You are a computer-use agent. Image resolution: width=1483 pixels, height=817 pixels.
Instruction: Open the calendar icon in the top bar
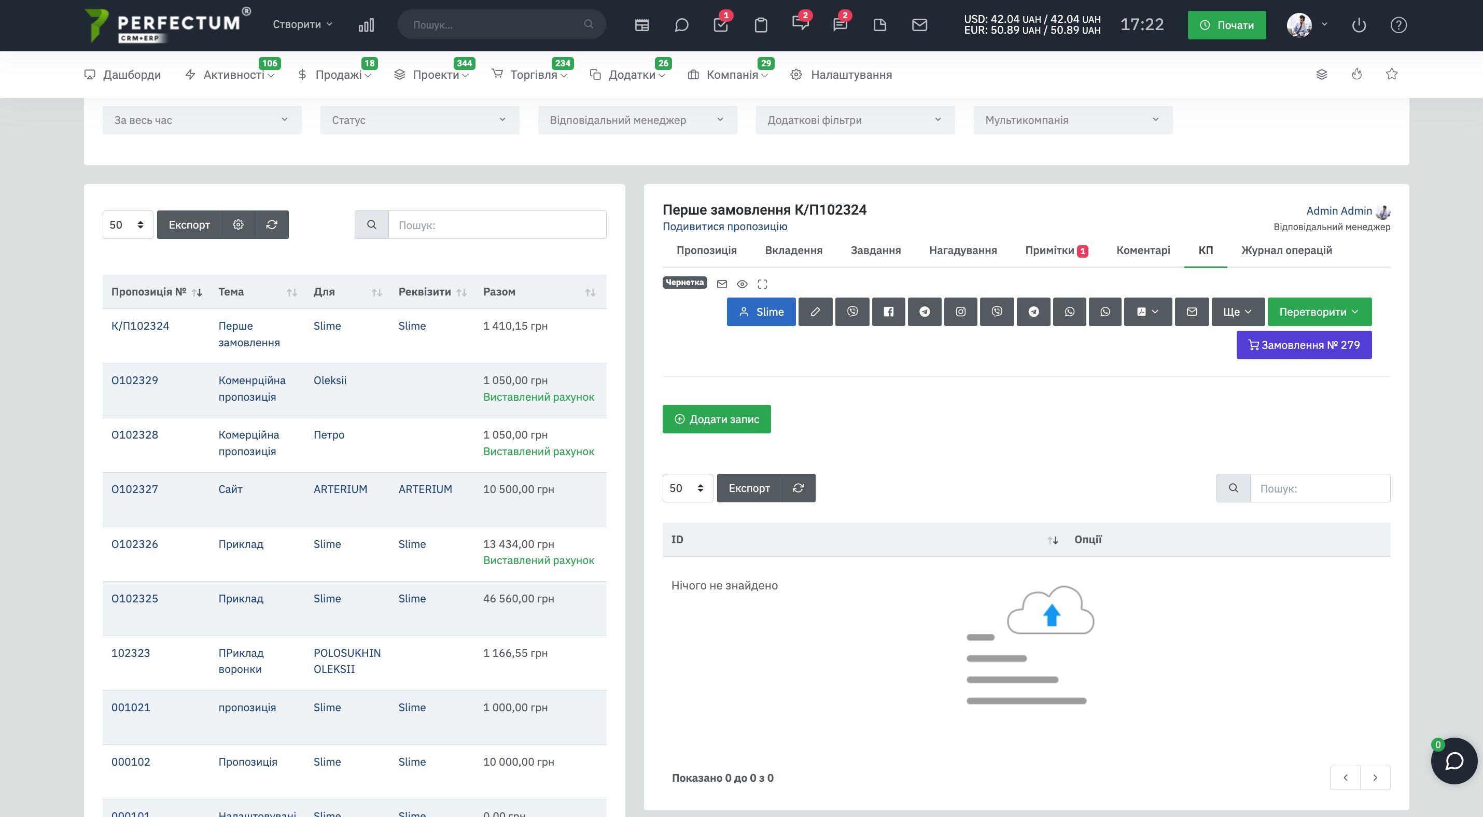tap(642, 25)
